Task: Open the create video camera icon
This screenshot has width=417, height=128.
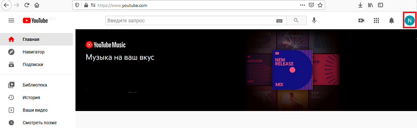Action: (x=361, y=20)
